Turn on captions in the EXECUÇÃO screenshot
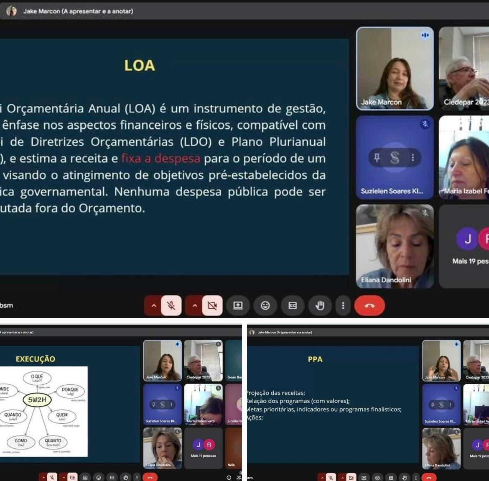Viewport: 489px width, 481px height. (x=112, y=477)
